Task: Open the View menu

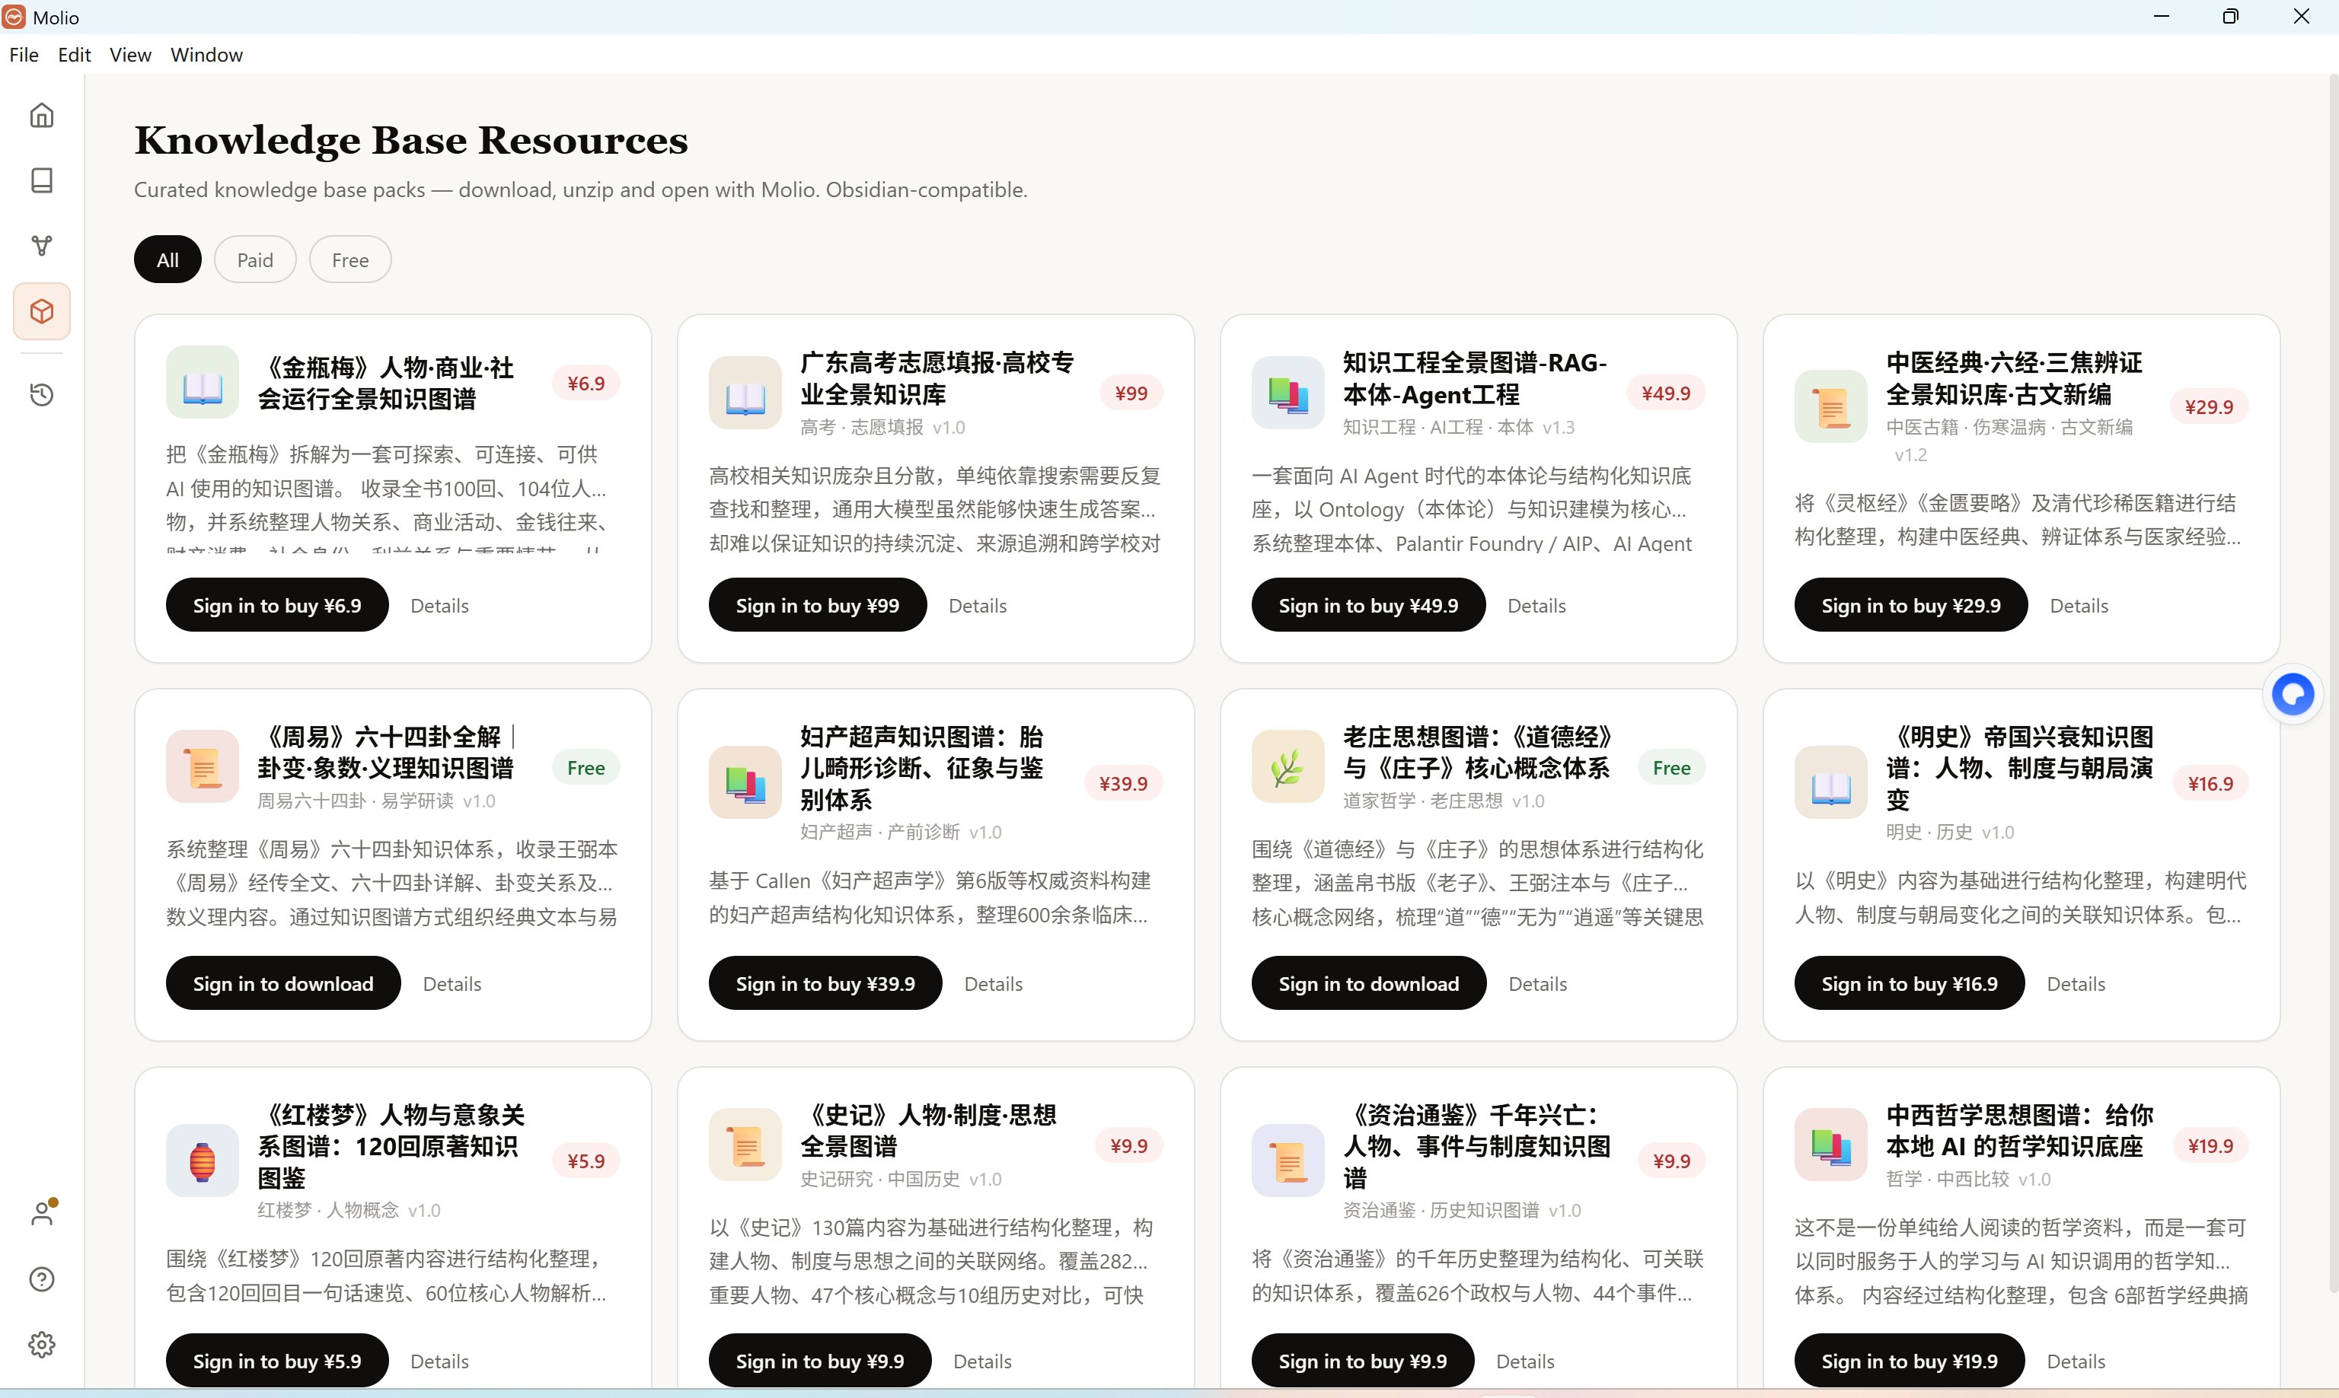Action: click(130, 55)
